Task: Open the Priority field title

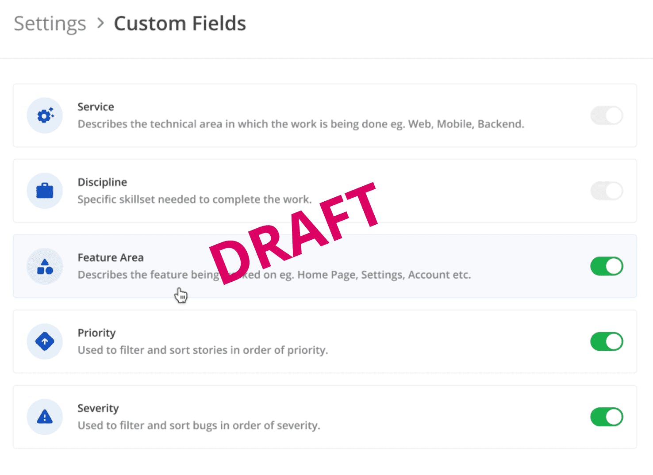Action: [96, 333]
